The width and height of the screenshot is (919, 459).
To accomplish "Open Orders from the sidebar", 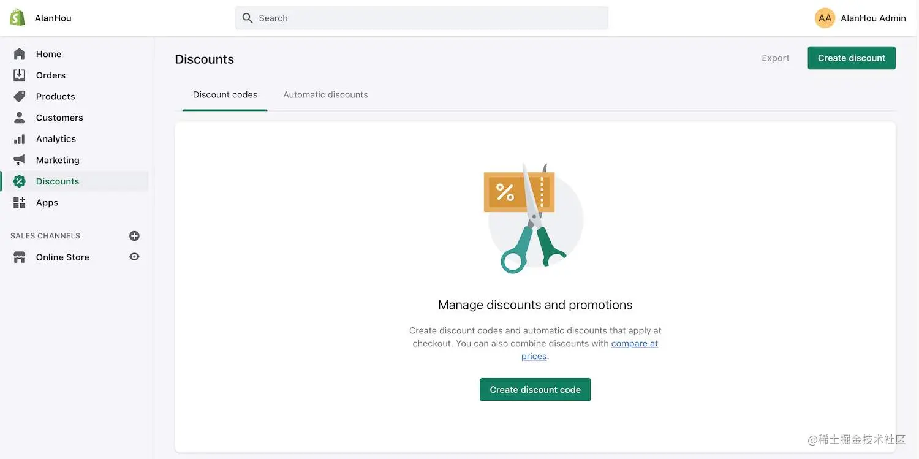I will tap(19, 74).
